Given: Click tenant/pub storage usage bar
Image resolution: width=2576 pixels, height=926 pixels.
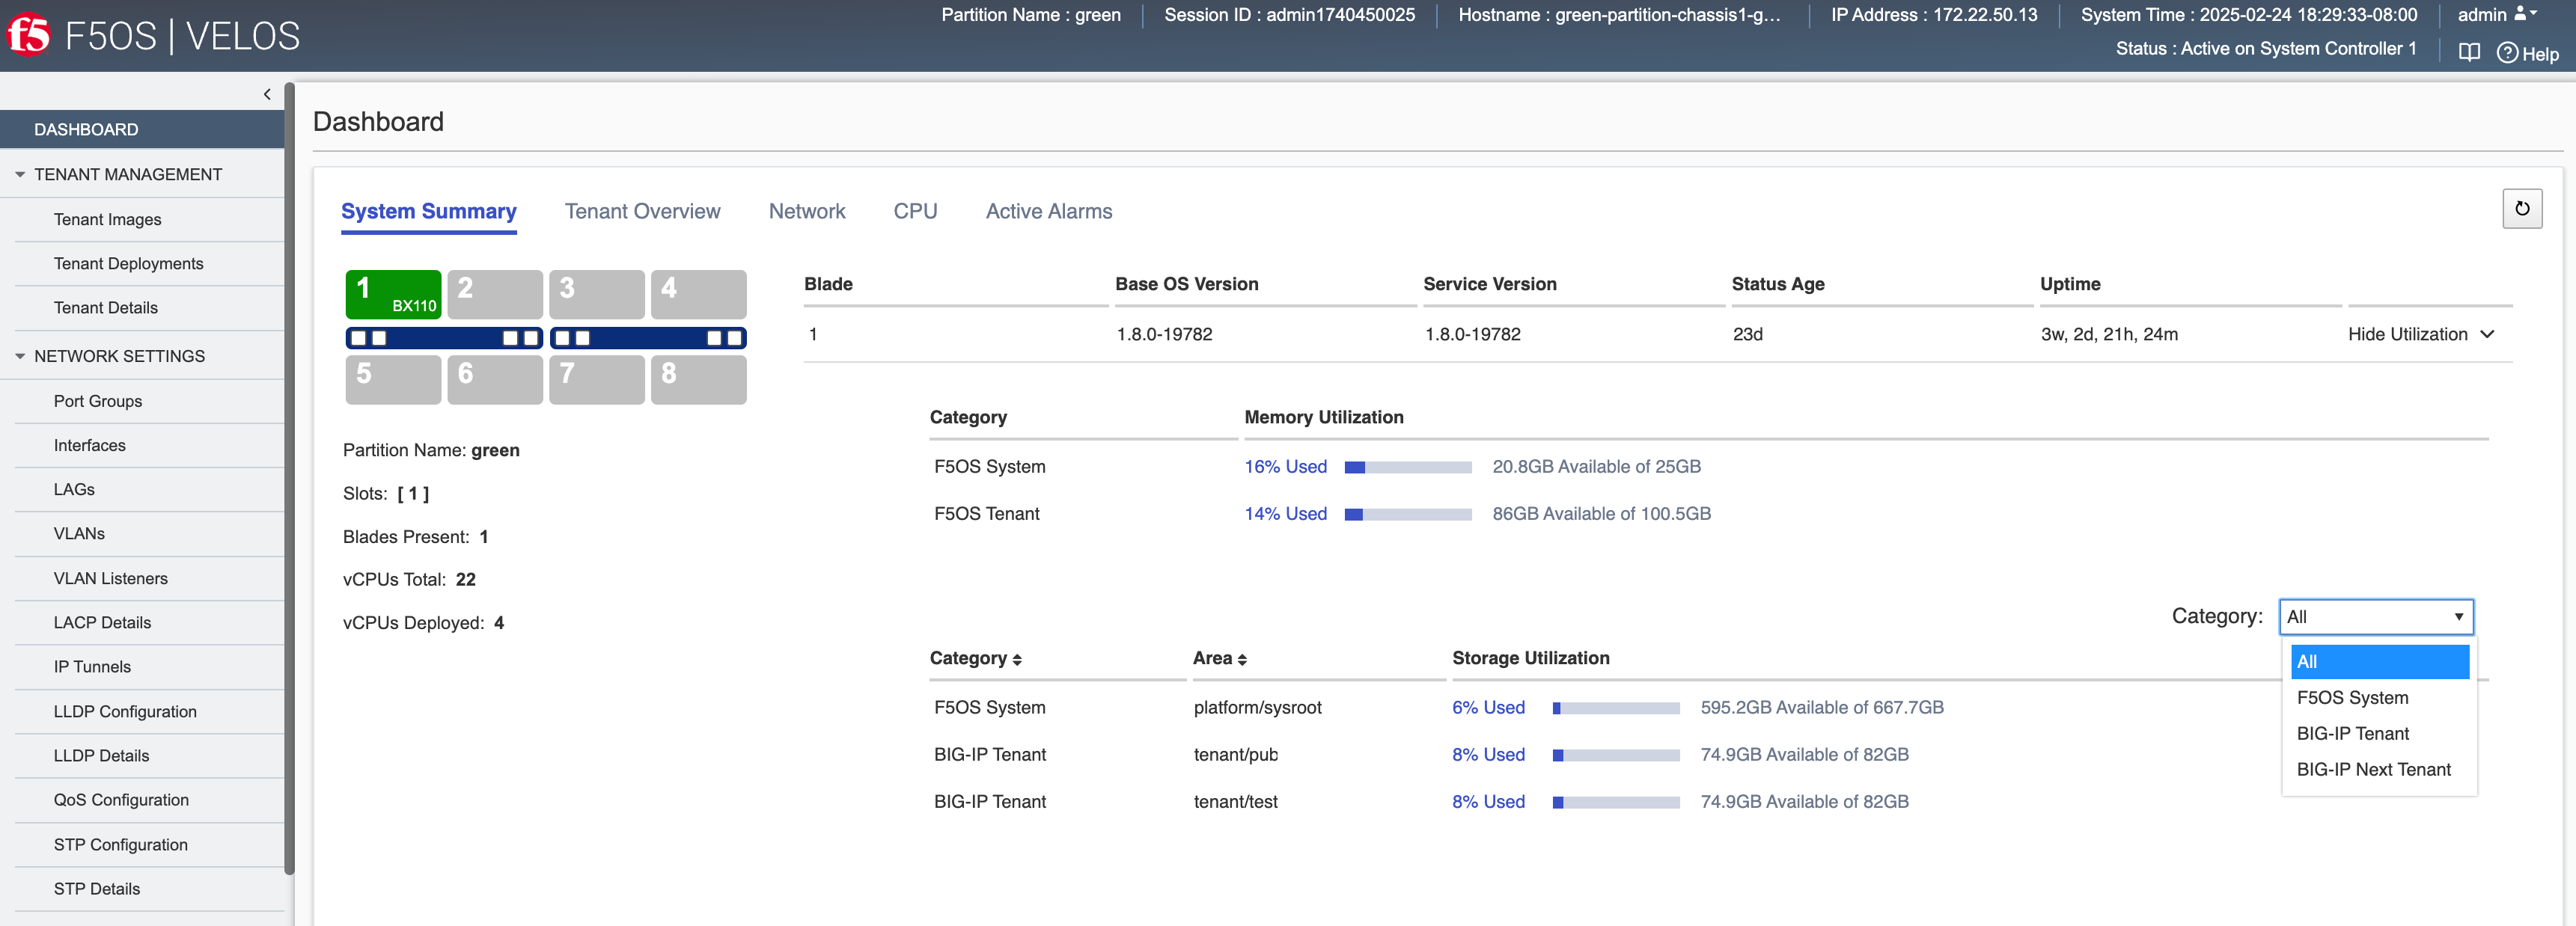Looking at the screenshot, I should point(1616,755).
